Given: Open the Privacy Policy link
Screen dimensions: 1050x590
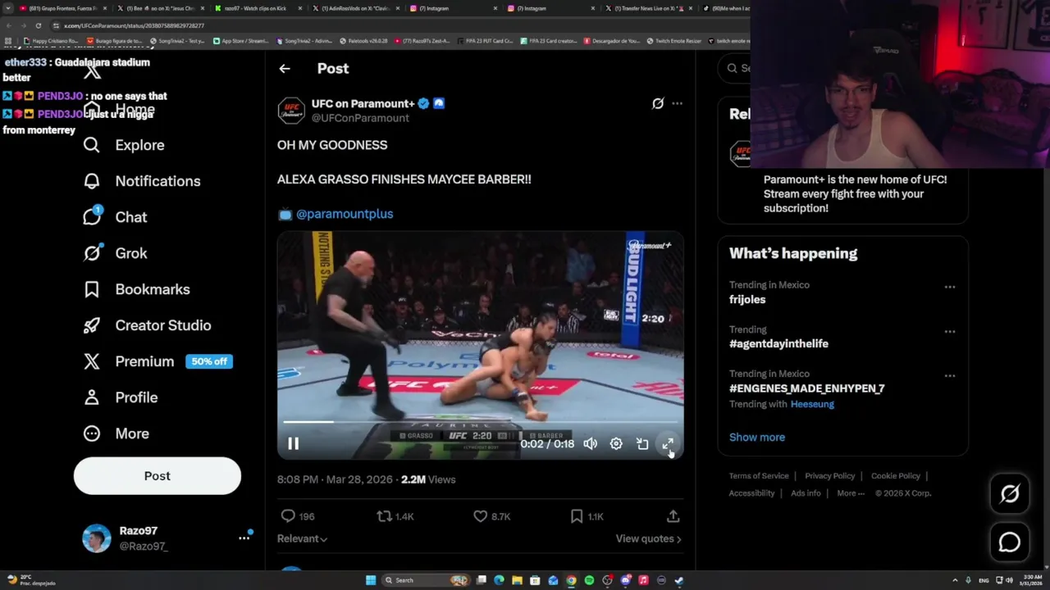Looking at the screenshot, I should pyautogui.click(x=829, y=476).
